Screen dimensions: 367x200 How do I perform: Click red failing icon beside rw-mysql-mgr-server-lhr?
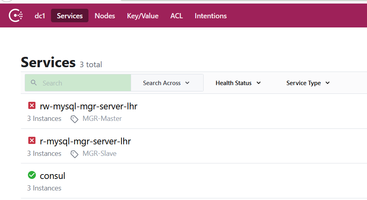click(x=32, y=106)
